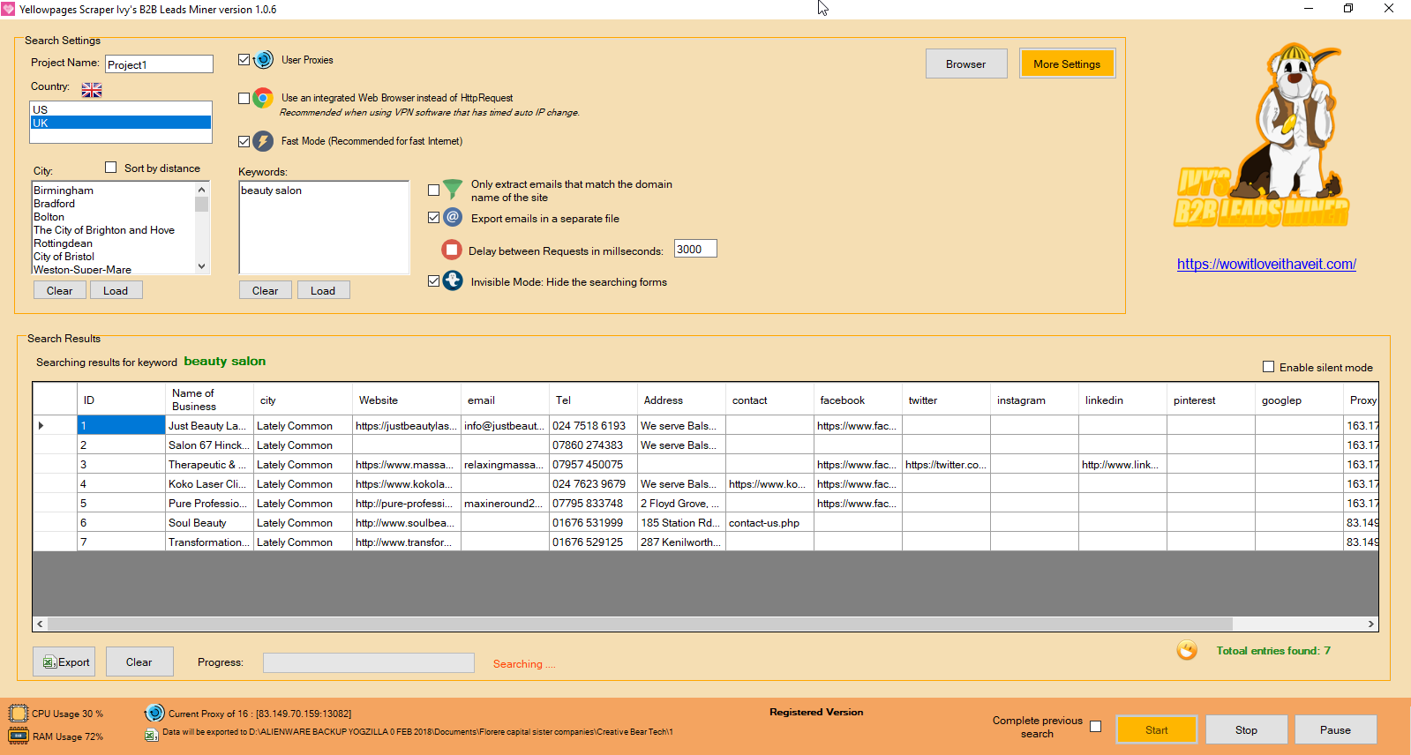Viewport: 1411px width, 755px height.
Task: Check the Sort by distance box
Action: [111, 167]
